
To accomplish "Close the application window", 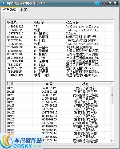I will tap(115, 3).
